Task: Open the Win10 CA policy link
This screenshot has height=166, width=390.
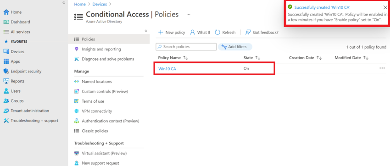Action: click(x=167, y=69)
